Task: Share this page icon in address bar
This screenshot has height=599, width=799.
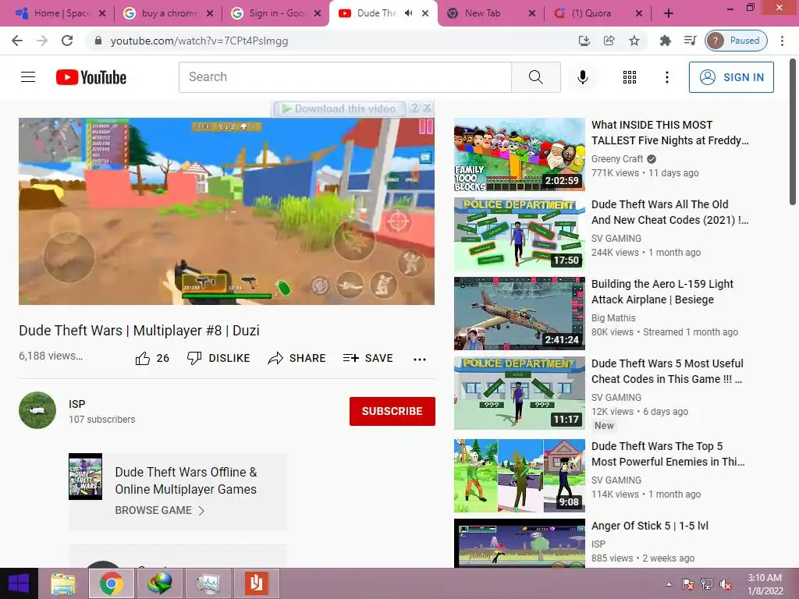Action: point(609,41)
